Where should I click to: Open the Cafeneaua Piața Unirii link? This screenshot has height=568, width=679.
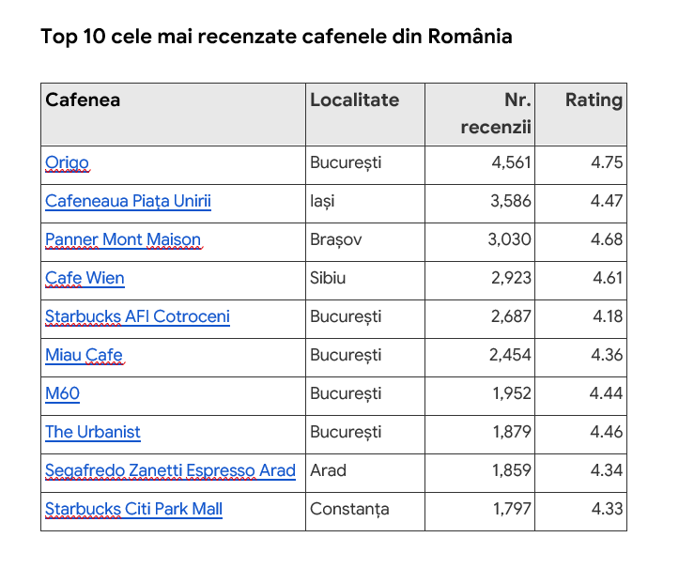[128, 201]
